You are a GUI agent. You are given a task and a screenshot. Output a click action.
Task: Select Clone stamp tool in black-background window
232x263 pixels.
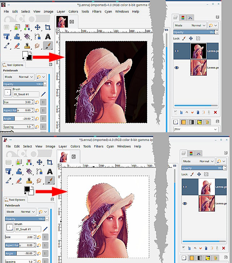click(x=27, y=46)
